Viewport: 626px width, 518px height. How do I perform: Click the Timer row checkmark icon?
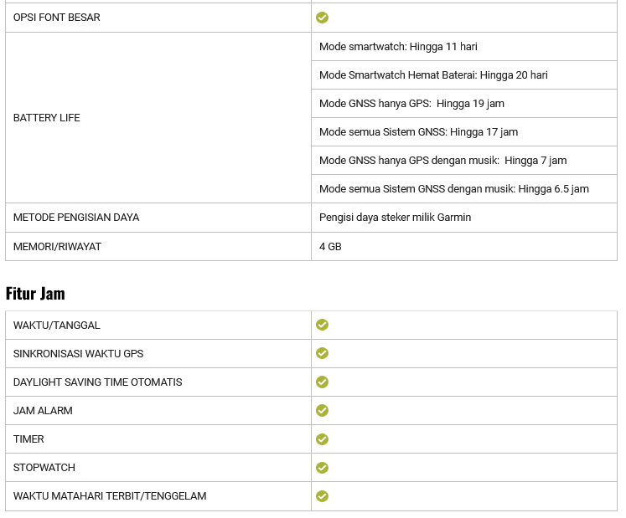(323, 439)
